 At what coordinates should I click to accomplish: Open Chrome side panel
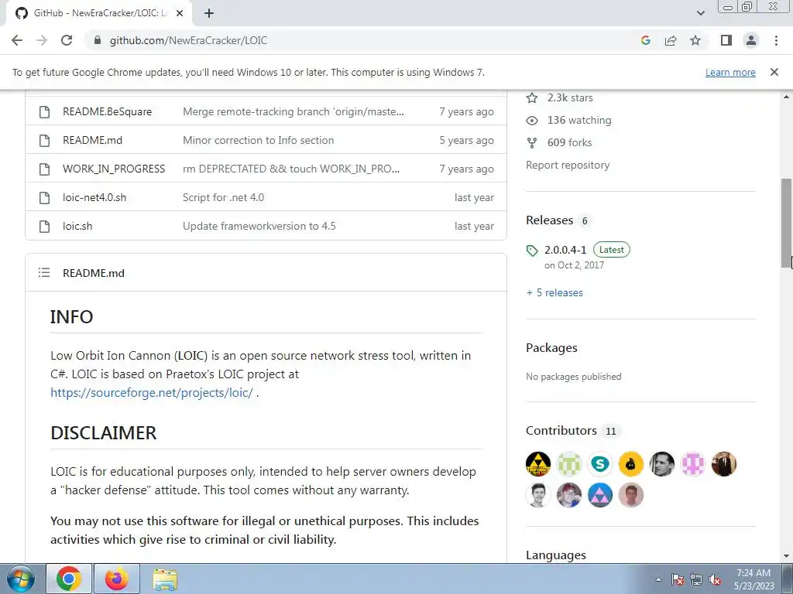point(726,40)
